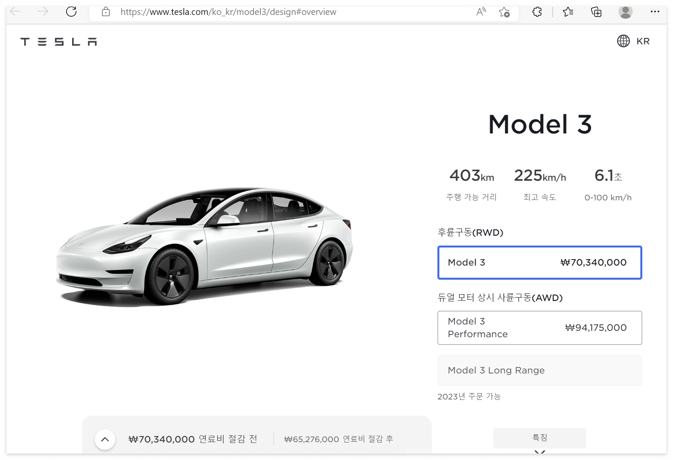Click 듀얼 모터 상시 사륜구동(AWD) heading
This screenshot has height=460, width=673.
click(x=500, y=298)
